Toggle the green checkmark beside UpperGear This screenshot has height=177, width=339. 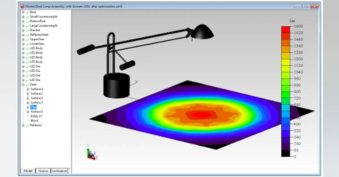coord(27,39)
